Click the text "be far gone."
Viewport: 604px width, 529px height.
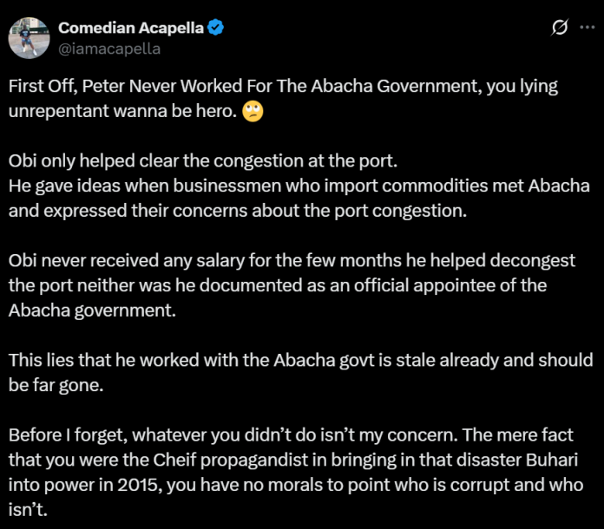click(56, 385)
